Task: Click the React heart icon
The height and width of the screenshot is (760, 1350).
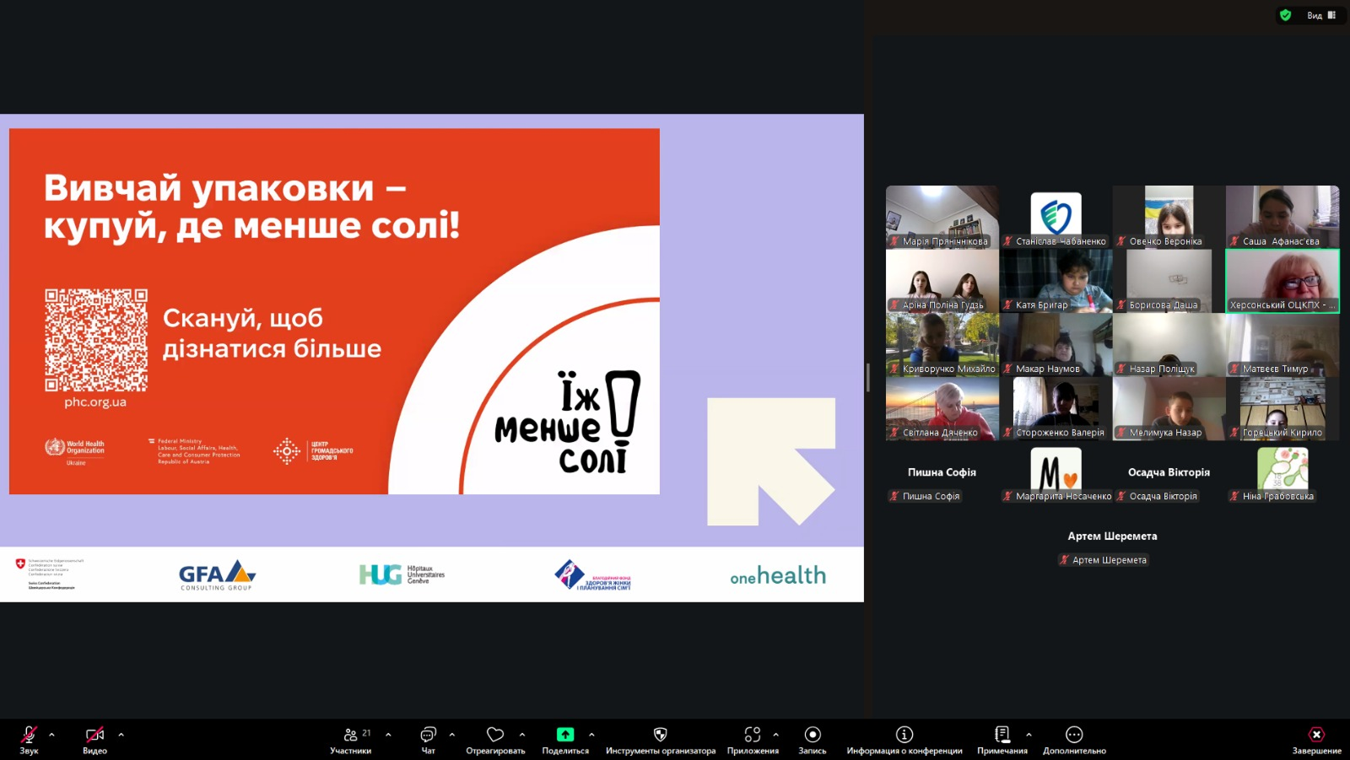Action: coord(495,735)
